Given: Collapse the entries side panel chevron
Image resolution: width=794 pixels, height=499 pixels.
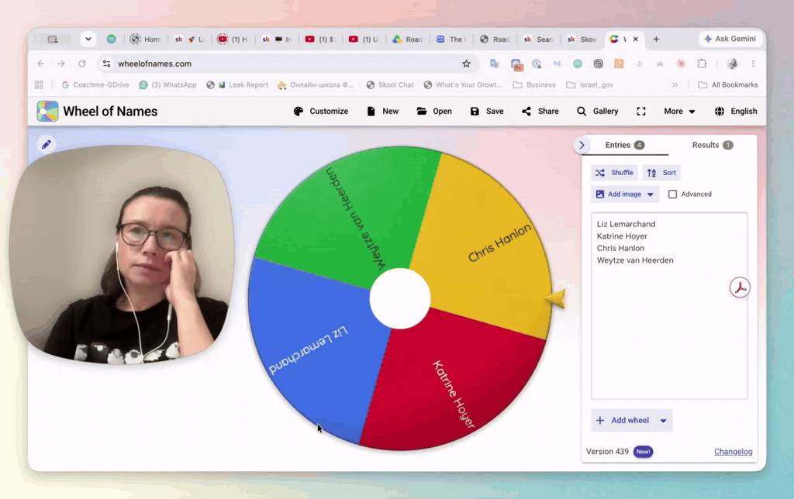Looking at the screenshot, I should coord(582,145).
